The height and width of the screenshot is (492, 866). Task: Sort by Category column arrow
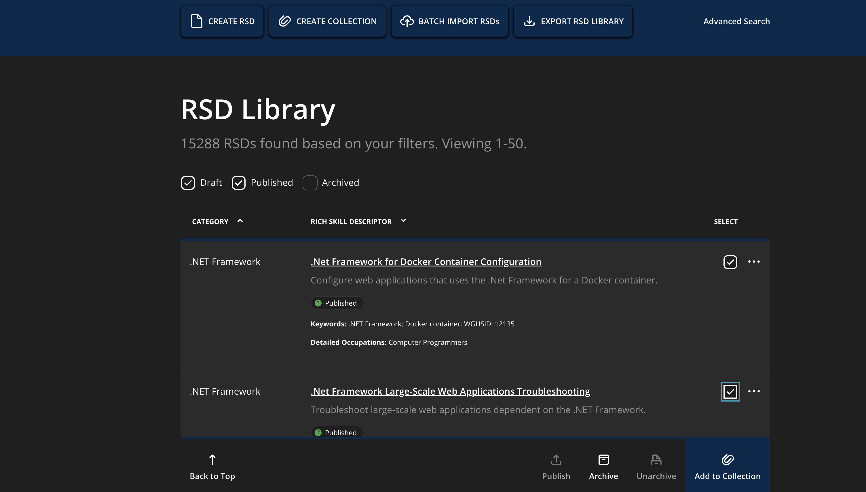click(240, 221)
